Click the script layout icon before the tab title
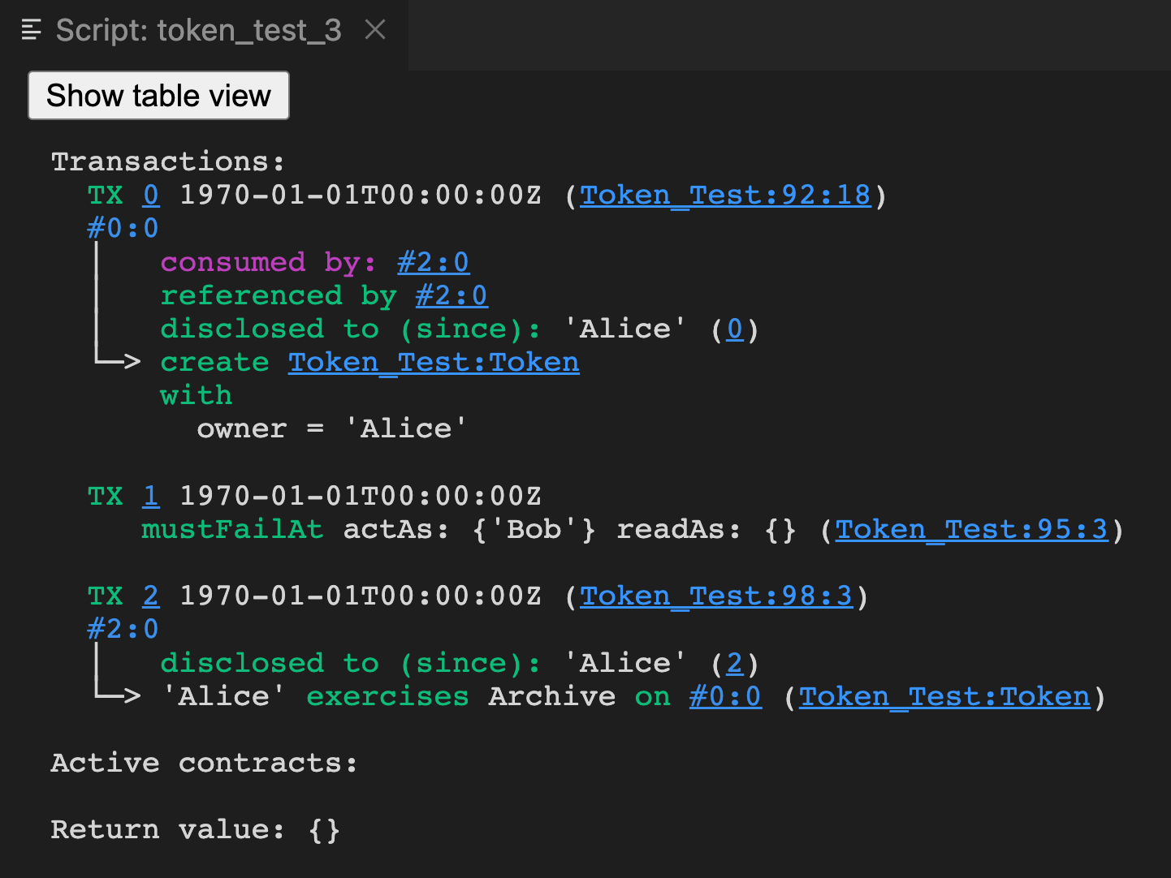Viewport: 1171px width, 878px height. tap(30, 30)
